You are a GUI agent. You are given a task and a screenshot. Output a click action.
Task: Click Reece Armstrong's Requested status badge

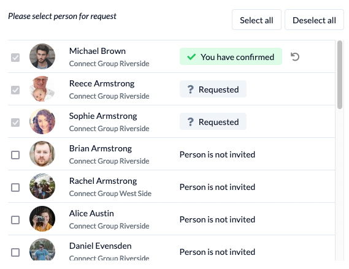pos(213,89)
